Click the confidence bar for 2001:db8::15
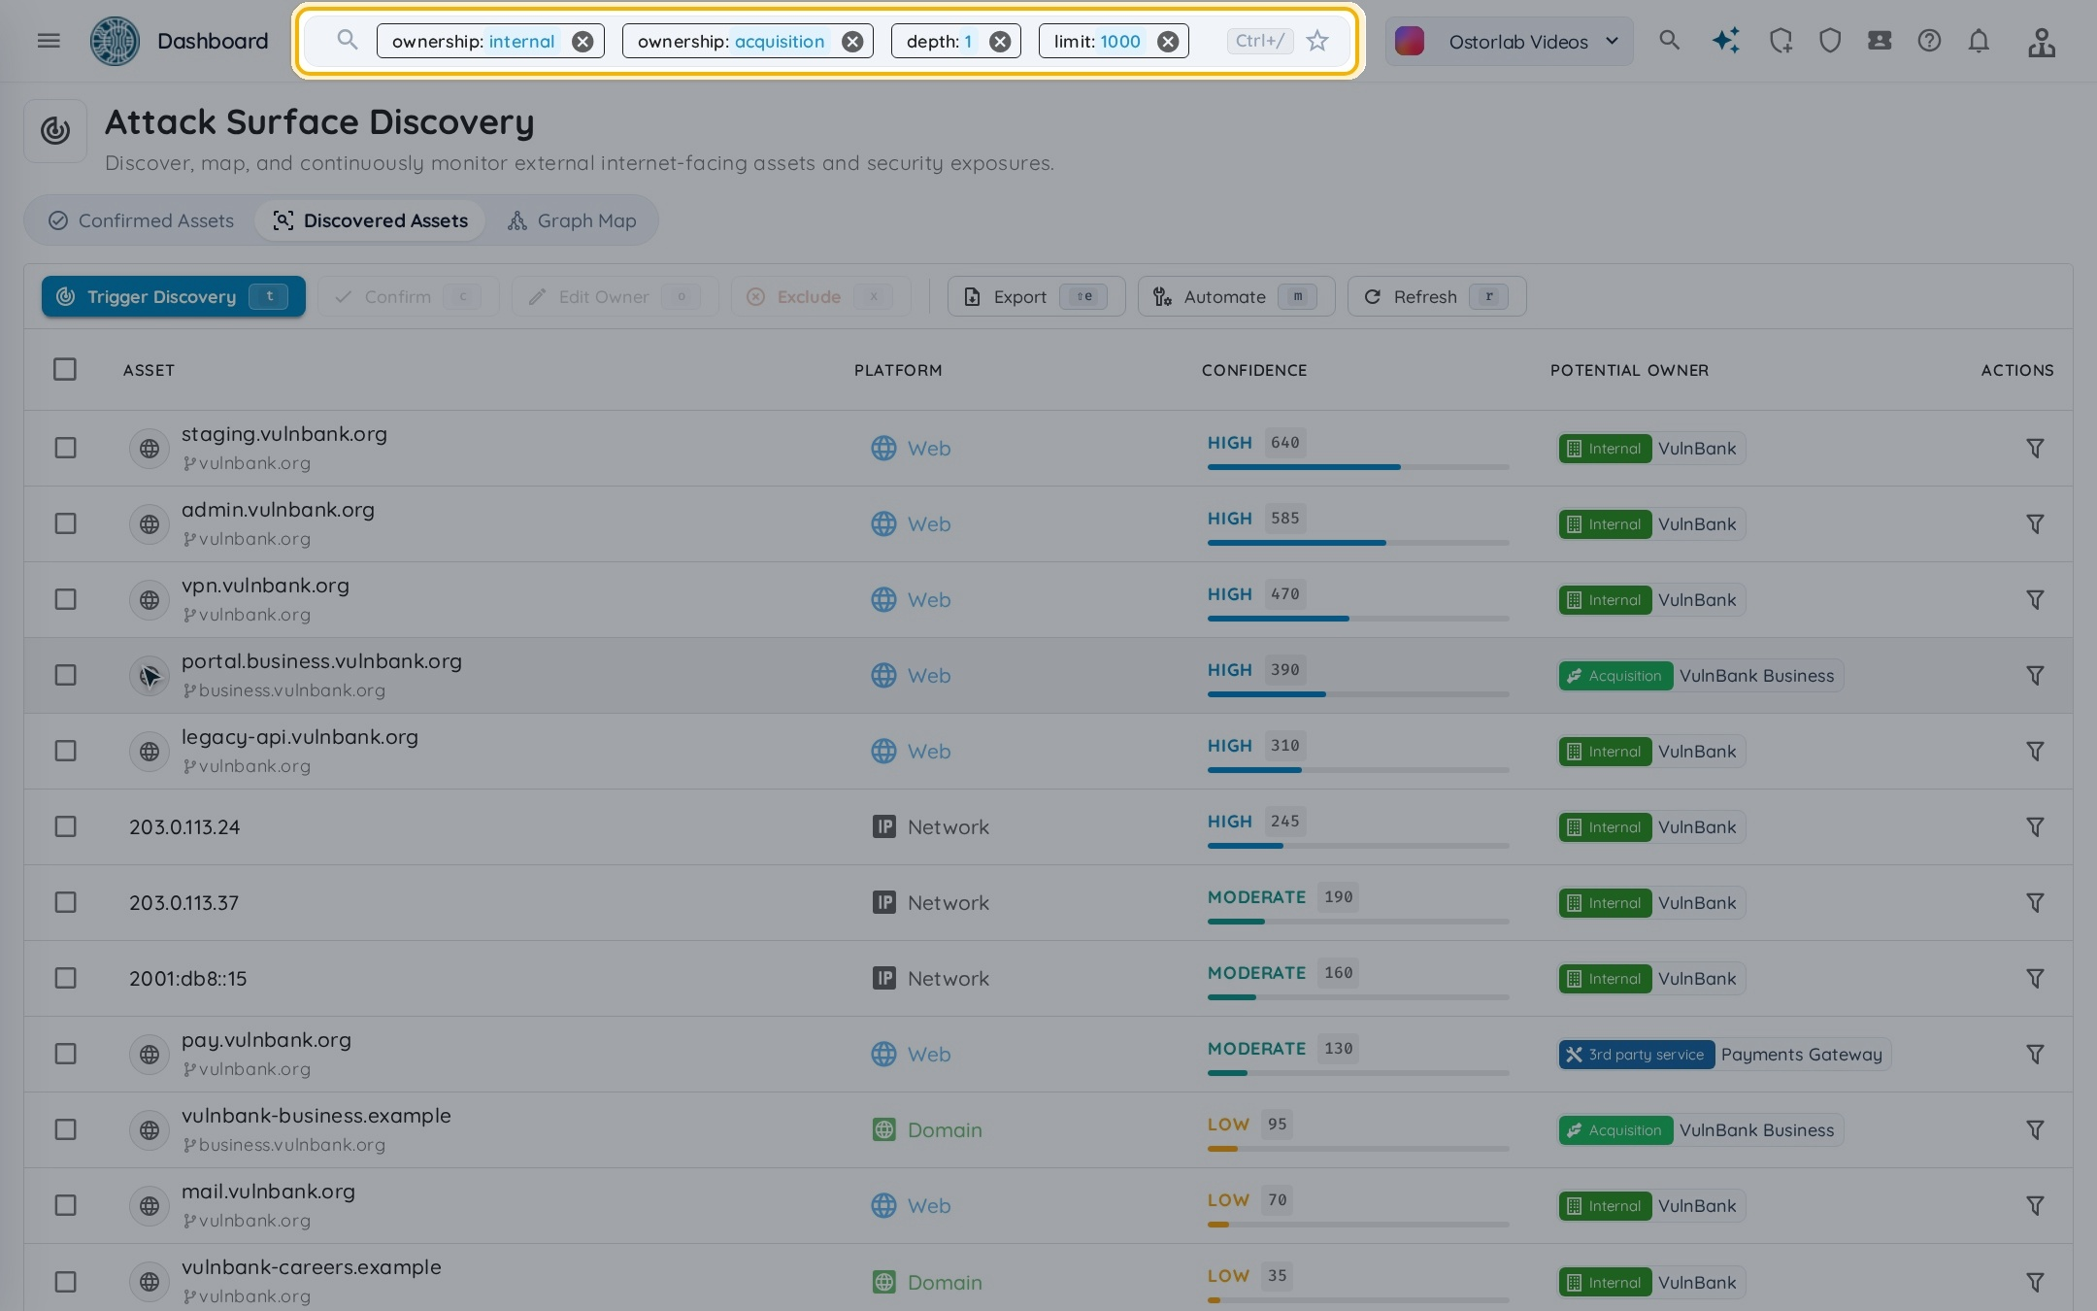 pos(1358,997)
